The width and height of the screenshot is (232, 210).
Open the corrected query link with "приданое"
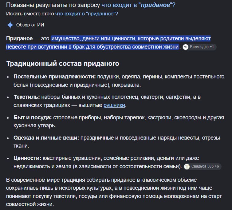138,5
